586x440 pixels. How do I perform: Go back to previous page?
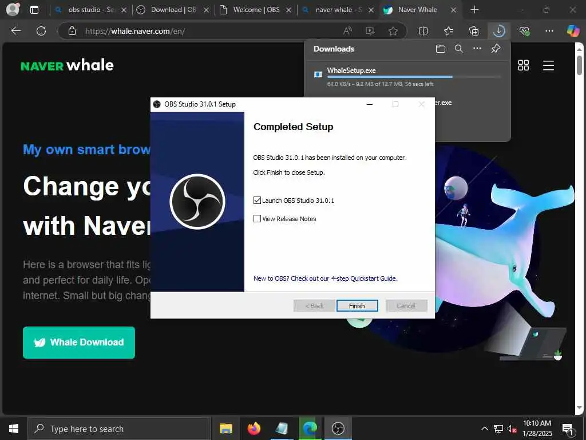(15, 31)
